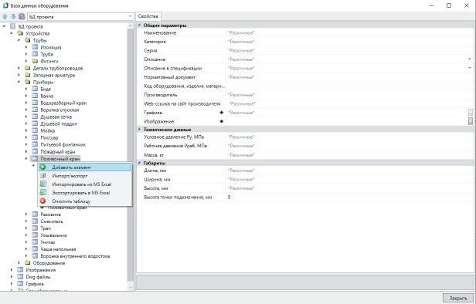Open the БД проекта combo box
This screenshot has width=476, height=304.
click(80, 17)
